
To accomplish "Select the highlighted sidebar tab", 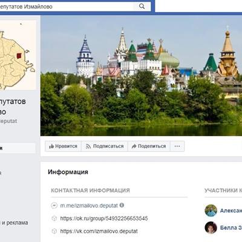I will point(18,148).
